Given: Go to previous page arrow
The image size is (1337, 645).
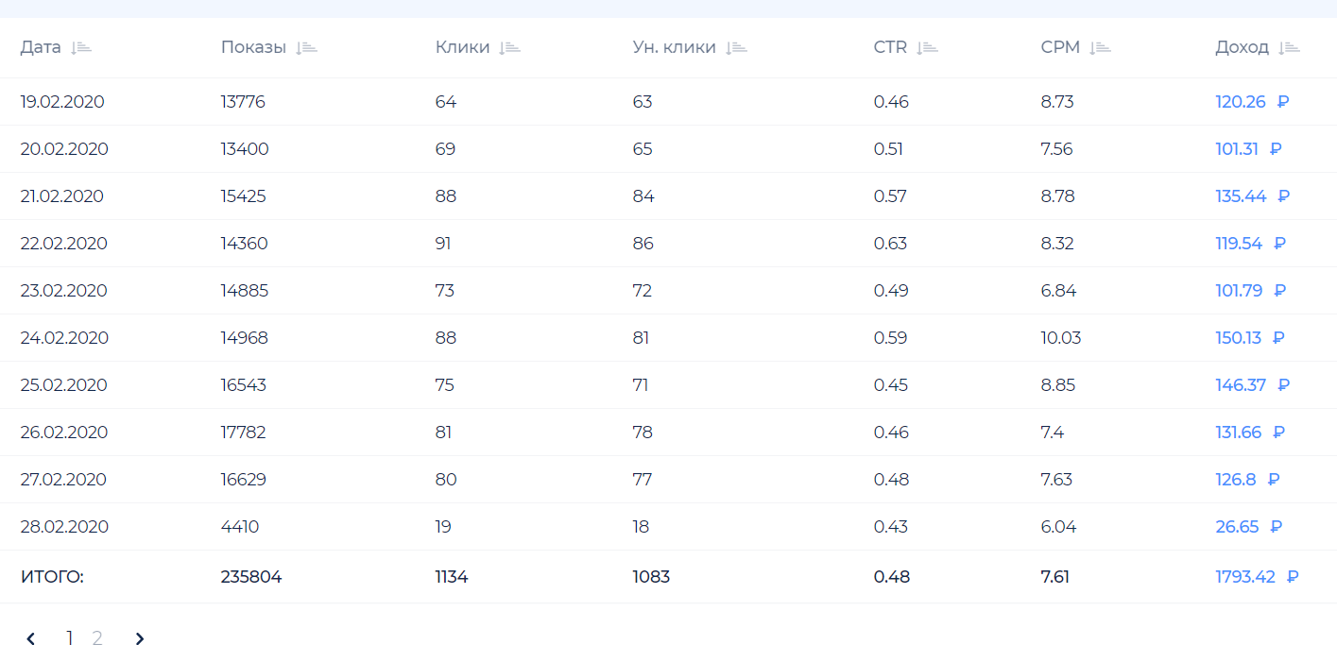Looking at the screenshot, I should pos(30,639).
